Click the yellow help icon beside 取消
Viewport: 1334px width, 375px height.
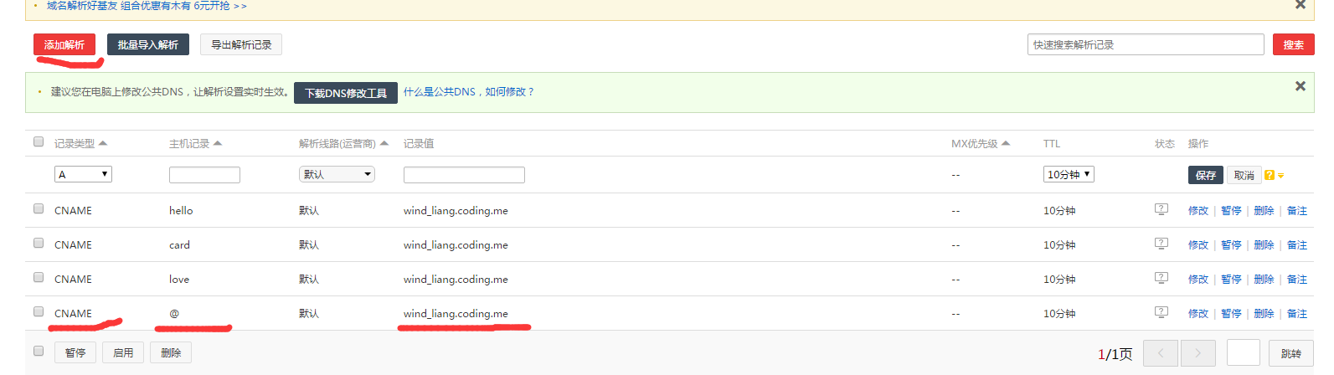1270,175
